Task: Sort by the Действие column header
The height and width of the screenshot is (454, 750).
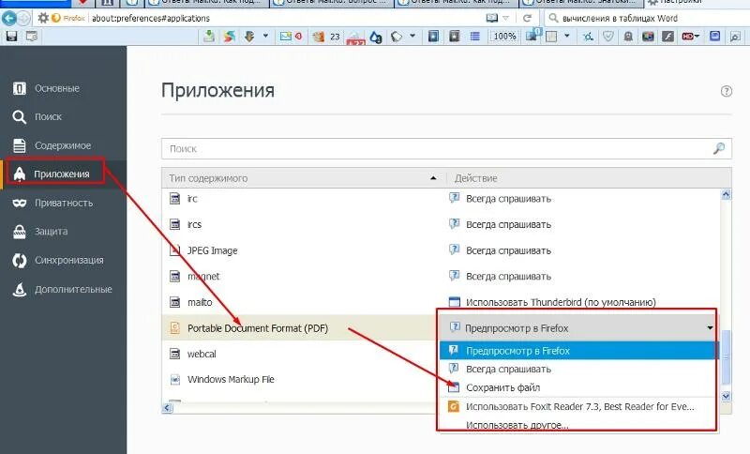Action: coord(589,178)
